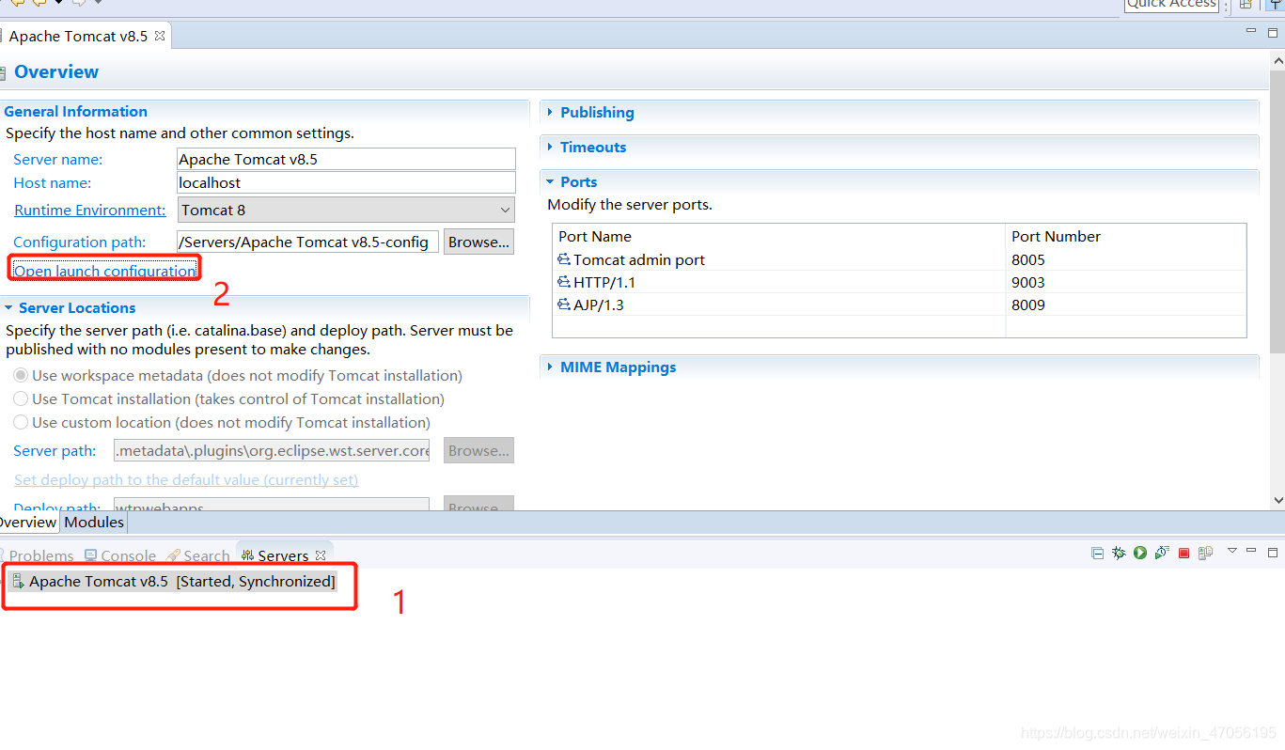This screenshot has width=1285, height=750.
Task: Expand the MIME Mappings section
Action: tap(550, 367)
